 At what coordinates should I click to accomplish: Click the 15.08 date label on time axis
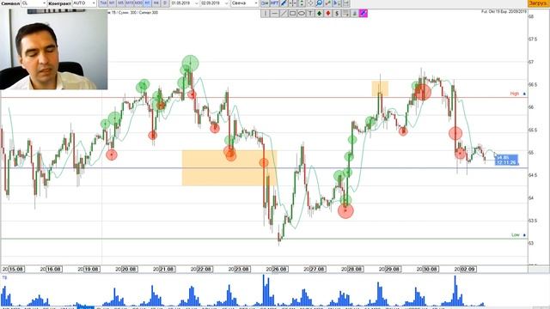pos(16,269)
